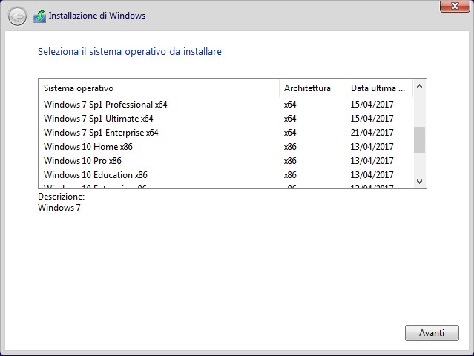Click the Data ultima column header
Image resolution: width=474 pixels, height=356 pixels.
pyautogui.click(x=379, y=88)
